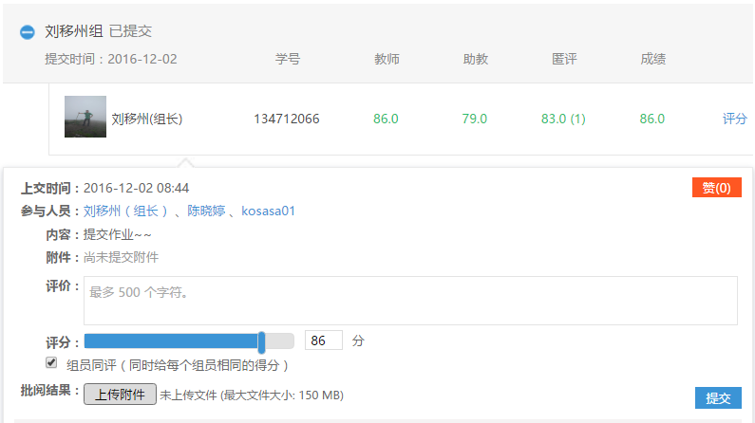Click the 组员同评 checkbox label text

178,365
